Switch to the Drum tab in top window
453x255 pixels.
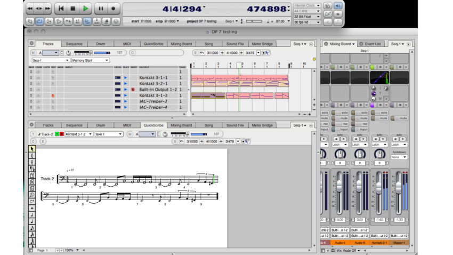pos(100,44)
